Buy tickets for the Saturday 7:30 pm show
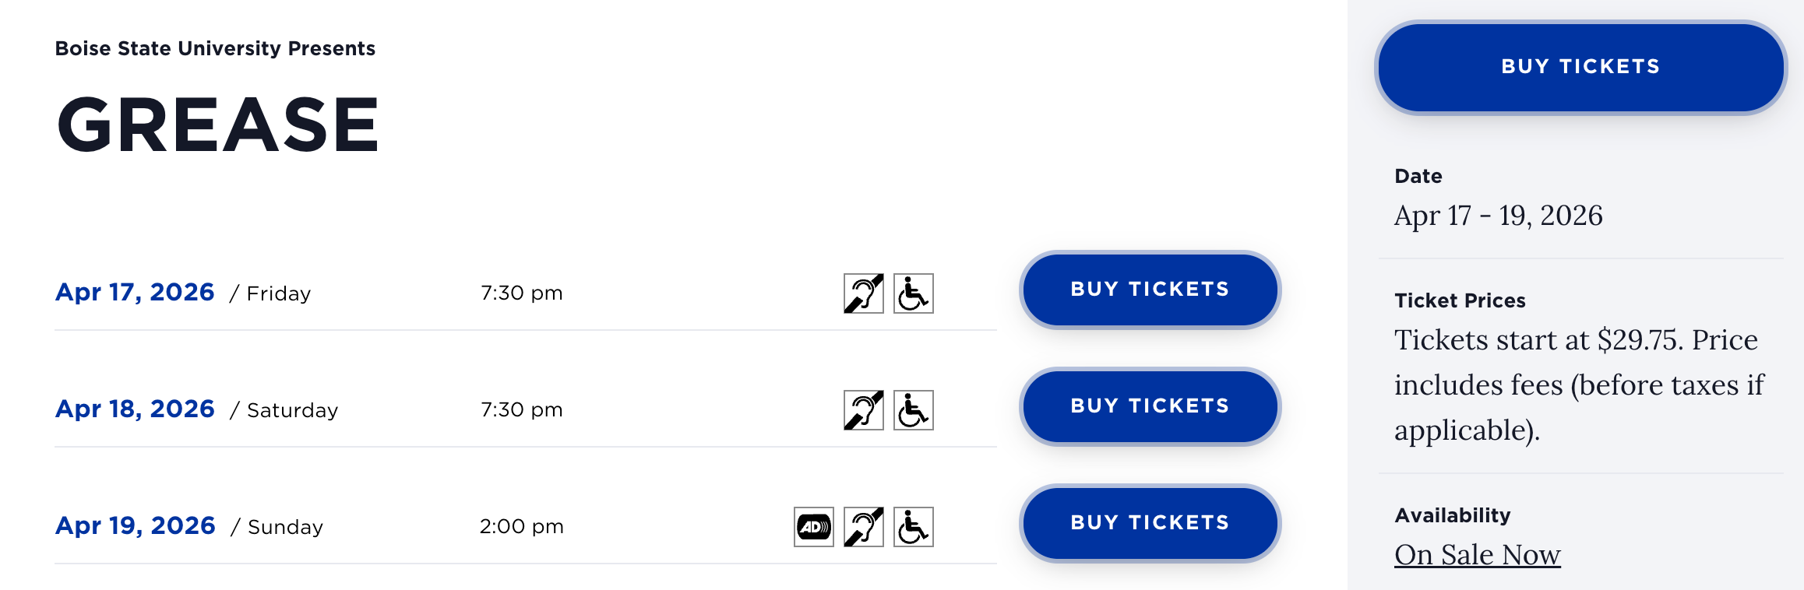1804x590 pixels. [x=1150, y=406]
